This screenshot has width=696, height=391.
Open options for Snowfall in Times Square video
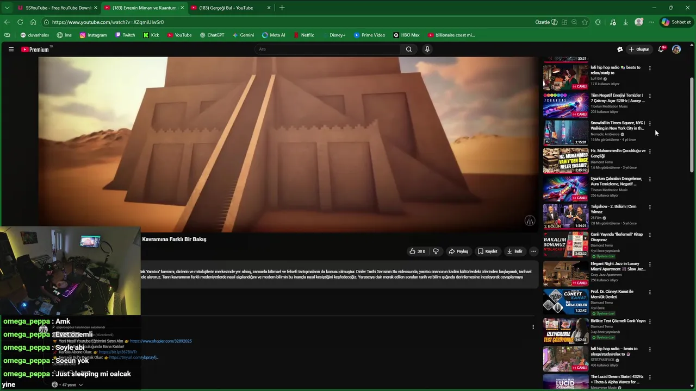[x=650, y=123]
